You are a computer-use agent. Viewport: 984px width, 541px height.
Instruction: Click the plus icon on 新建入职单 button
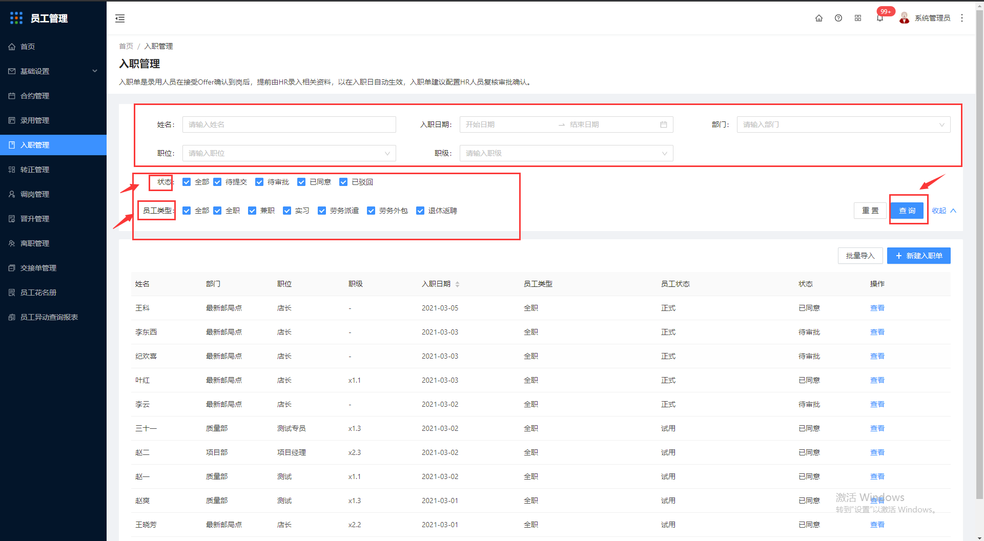coord(898,256)
